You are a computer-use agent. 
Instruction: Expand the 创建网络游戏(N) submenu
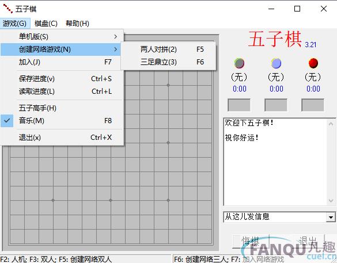coord(60,49)
